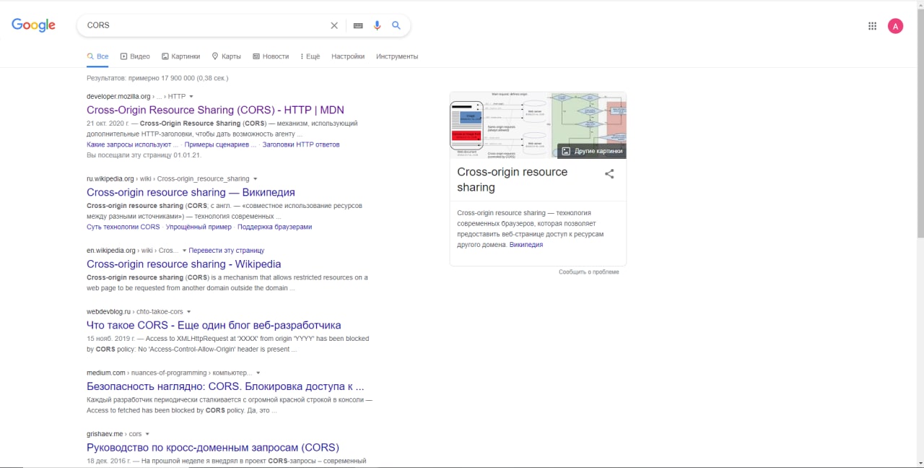Open Поддержка браузерами sitelink

pos(274,227)
